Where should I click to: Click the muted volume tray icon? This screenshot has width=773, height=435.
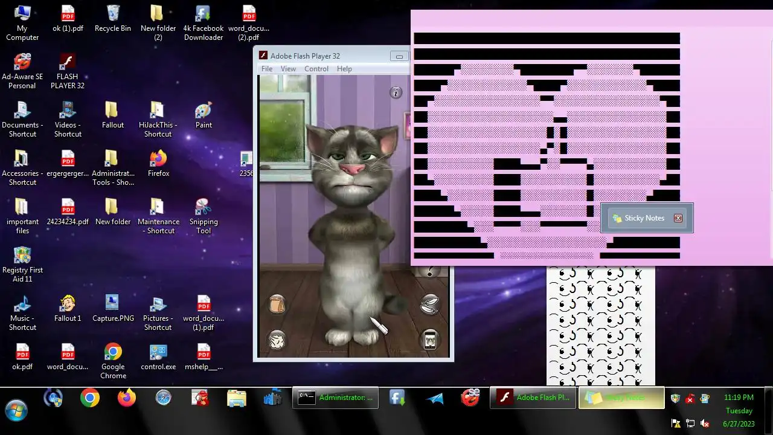705,424
